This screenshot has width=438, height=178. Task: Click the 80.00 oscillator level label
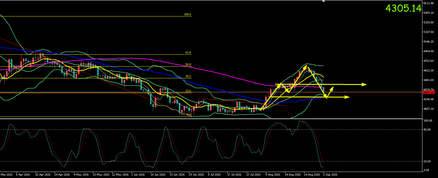428,130
